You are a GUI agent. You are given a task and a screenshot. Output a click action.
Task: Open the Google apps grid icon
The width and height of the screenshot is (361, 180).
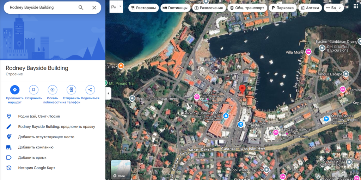click(355, 6)
